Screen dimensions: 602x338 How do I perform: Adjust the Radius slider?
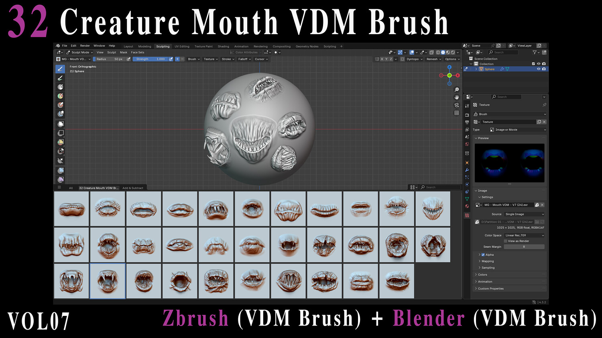pos(110,59)
